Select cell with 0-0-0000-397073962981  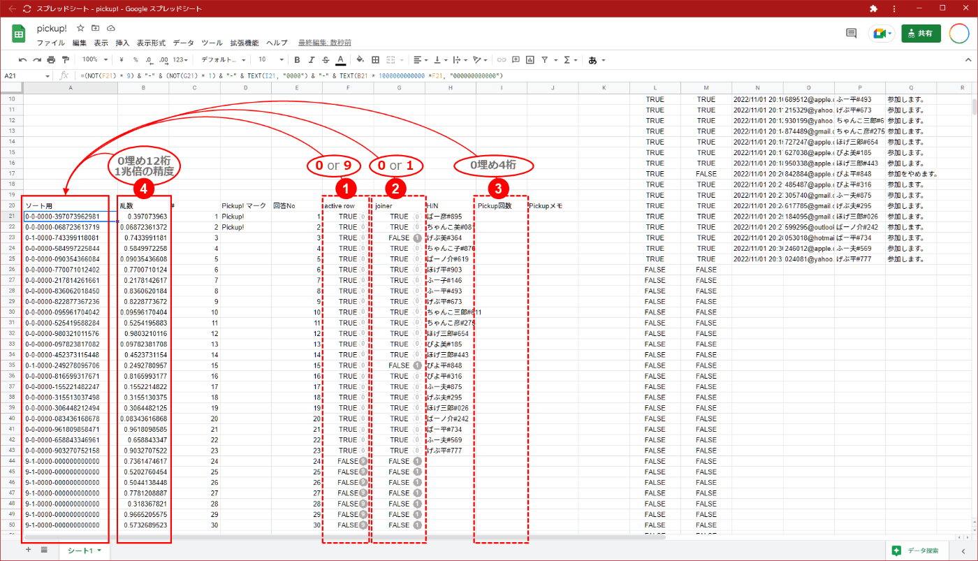click(70, 217)
